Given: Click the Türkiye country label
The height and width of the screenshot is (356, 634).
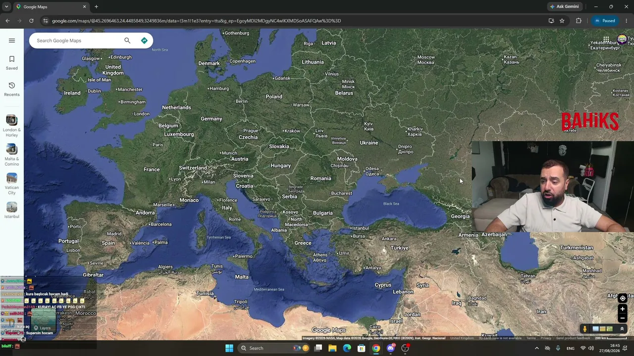Looking at the screenshot, I should [400, 248].
